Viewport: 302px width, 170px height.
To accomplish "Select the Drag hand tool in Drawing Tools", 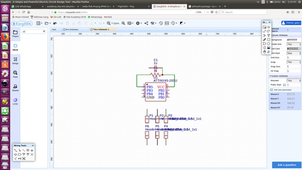I will click(264, 52).
